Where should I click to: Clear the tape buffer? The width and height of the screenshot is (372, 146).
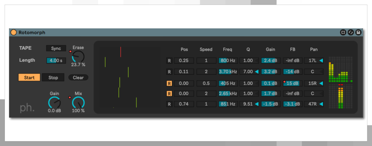[78, 77]
